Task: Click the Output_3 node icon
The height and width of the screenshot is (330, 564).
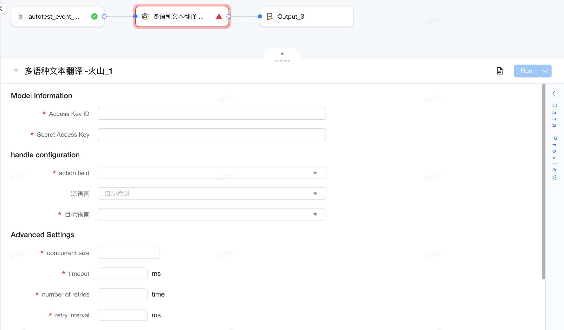Action: [x=270, y=17]
